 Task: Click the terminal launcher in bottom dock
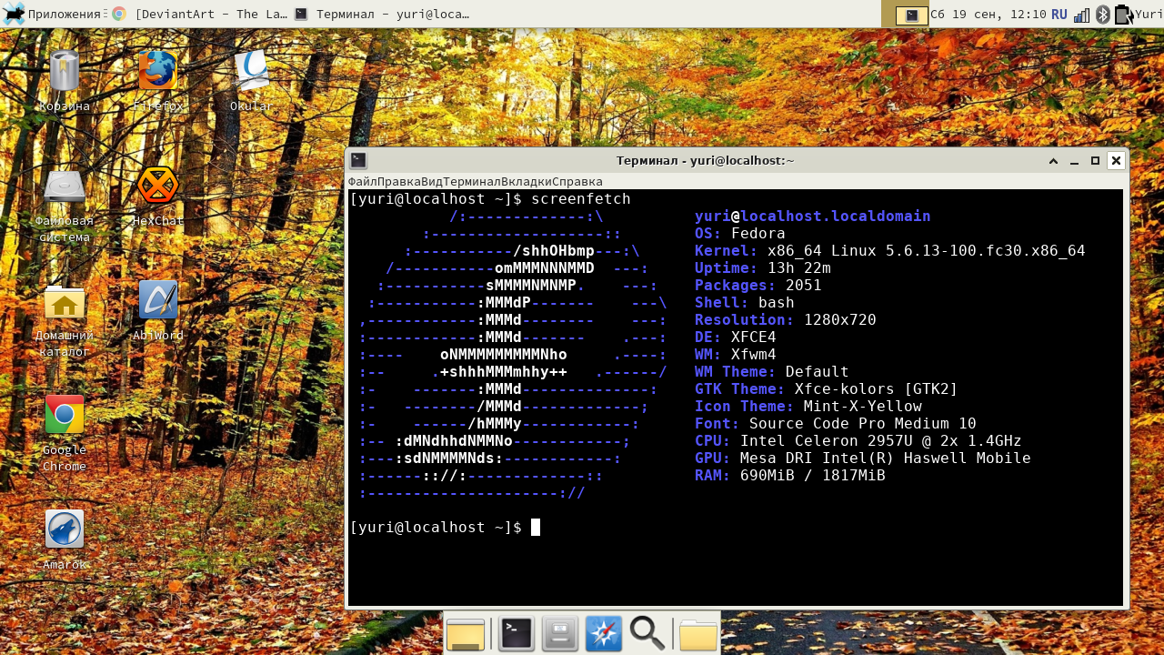tap(517, 634)
